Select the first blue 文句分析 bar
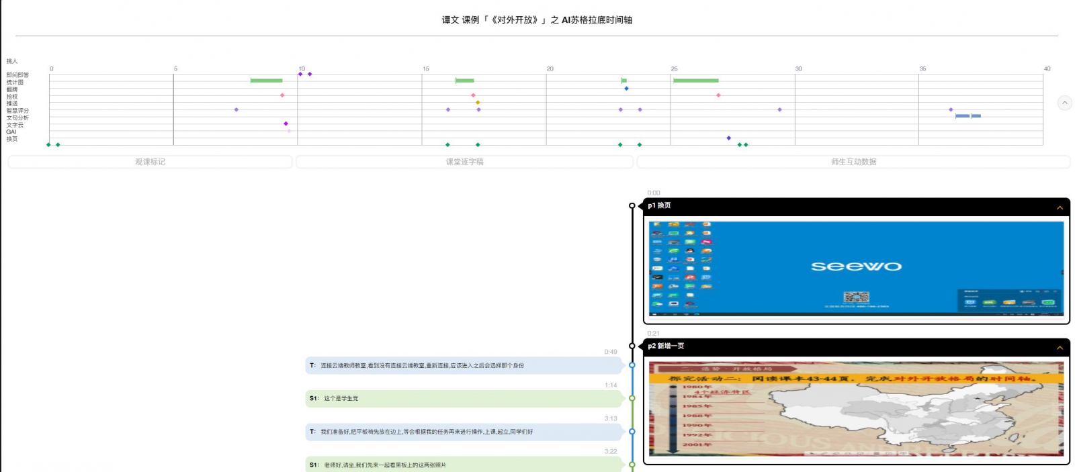 click(962, 116)
